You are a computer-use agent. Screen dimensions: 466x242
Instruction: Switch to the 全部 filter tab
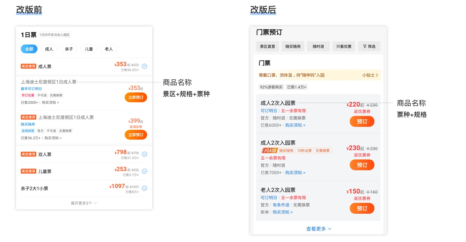point(29,49)
